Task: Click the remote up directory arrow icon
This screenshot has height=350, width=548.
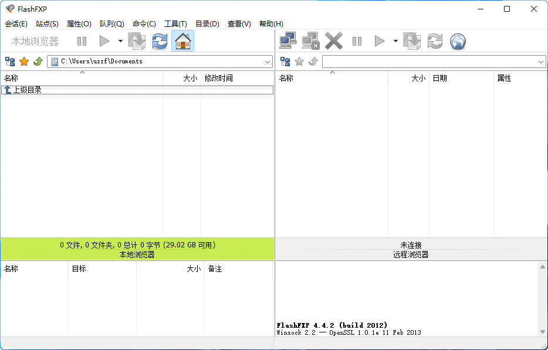Action: (313, 62)
